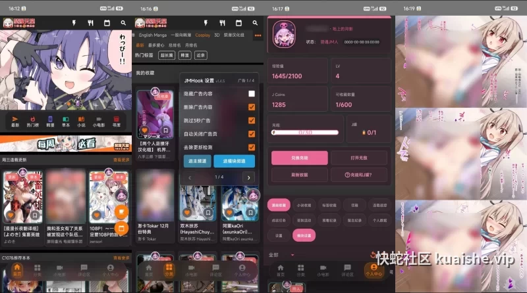Sort by 最多爱心
The height and width of the screenshot is (293, 527).
click(156, 45)
